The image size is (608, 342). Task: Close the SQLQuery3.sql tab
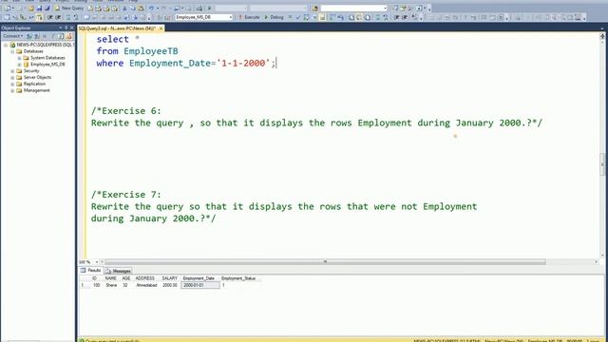161,28
